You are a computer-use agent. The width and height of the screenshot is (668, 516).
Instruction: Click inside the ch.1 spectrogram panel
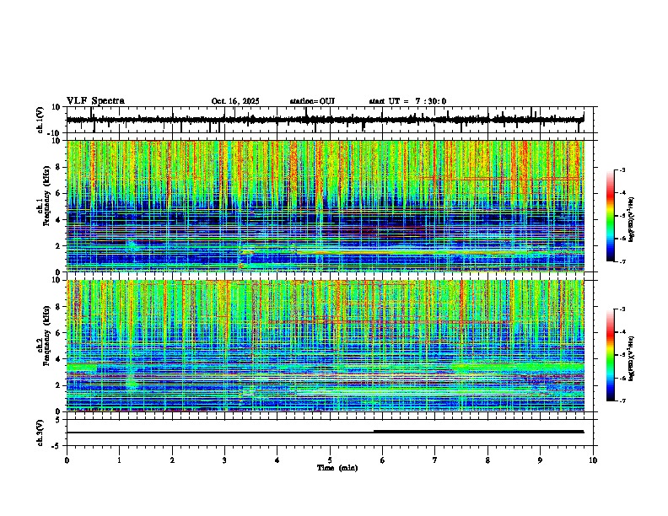click(x=326, y=206)
